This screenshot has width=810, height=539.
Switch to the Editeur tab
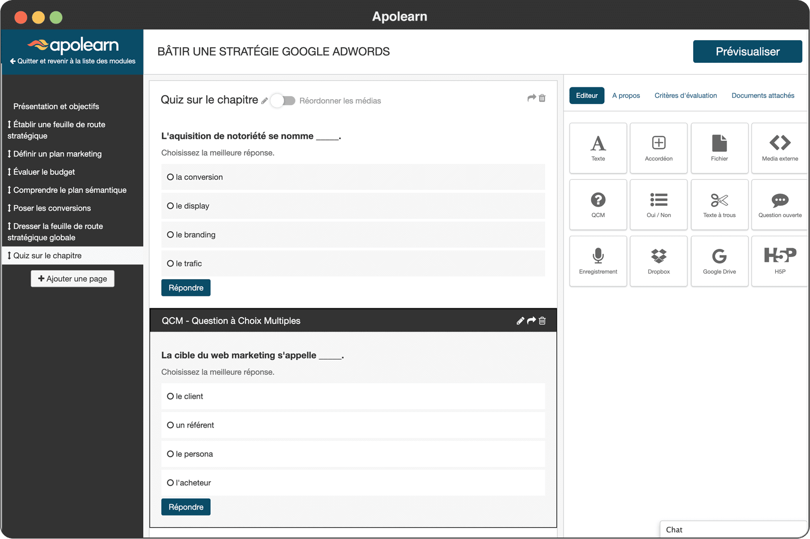click(x=587, y=96)
